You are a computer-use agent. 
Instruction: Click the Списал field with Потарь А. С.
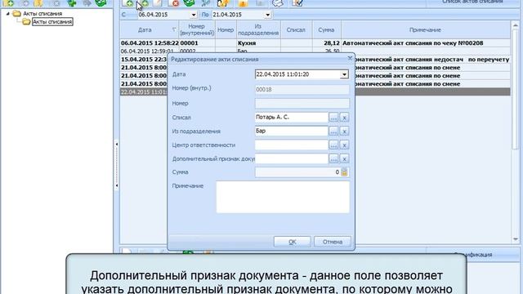click(x=292, y=118)
